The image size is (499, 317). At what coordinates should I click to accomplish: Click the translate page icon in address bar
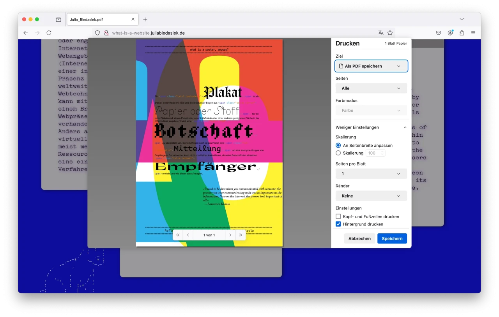click(x=380, y=33)
